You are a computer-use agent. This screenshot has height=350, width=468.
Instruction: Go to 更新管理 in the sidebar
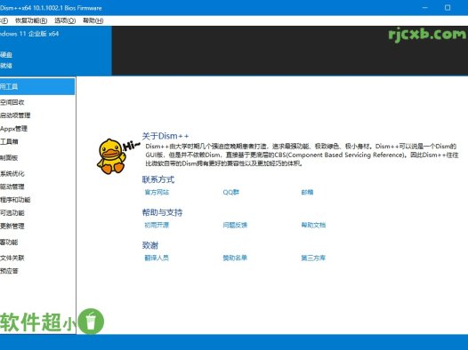pos(12,226)
